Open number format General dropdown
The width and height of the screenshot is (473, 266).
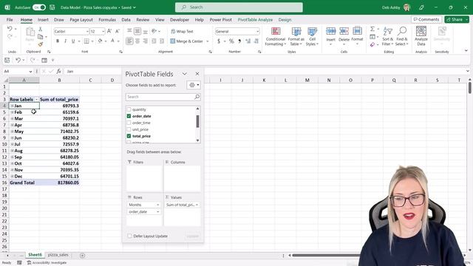pos(257,31)
